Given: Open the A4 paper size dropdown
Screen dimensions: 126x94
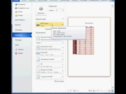Looking at the screenshot, I should (x=50, y=65).
